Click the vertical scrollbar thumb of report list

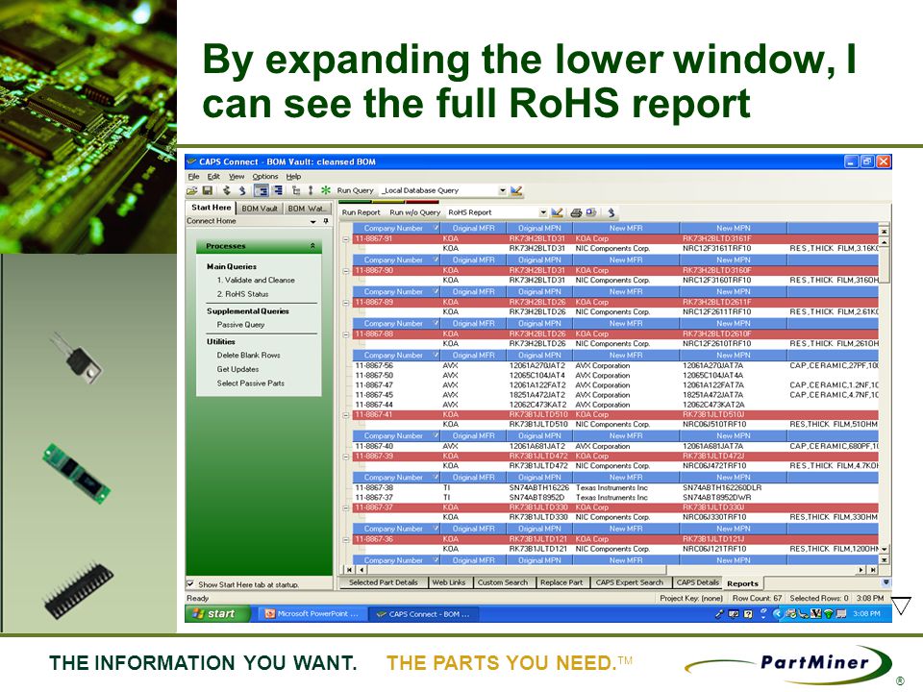[884, 265]
